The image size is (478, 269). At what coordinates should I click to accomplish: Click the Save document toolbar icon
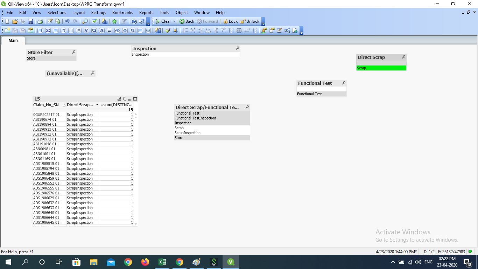click(x=31, y=21)
